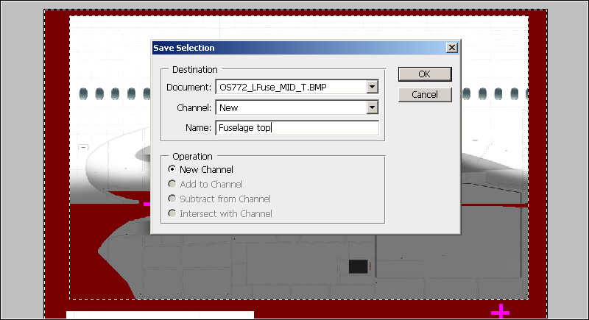Image resolution: width=589 pixels, height=320 pixels.
Task: Expand the Channel dropdown arrow
Action: click(372, 108)
